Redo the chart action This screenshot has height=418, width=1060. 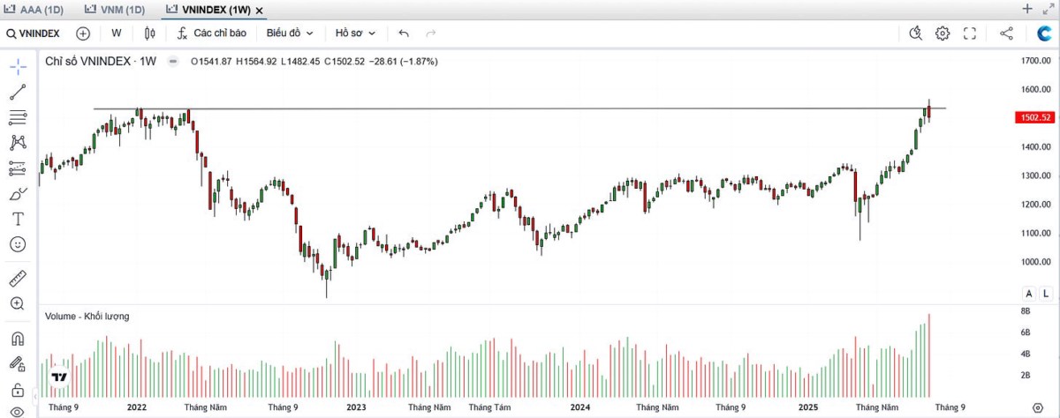pyautogui.click(x=431, y=33)
